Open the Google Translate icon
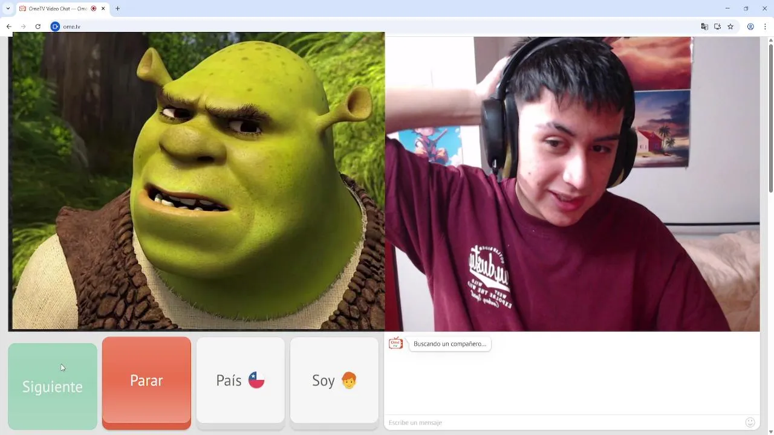 (704, 27)
